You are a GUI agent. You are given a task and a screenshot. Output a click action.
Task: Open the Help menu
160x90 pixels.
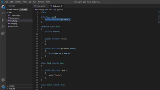[x=48, y=2]
